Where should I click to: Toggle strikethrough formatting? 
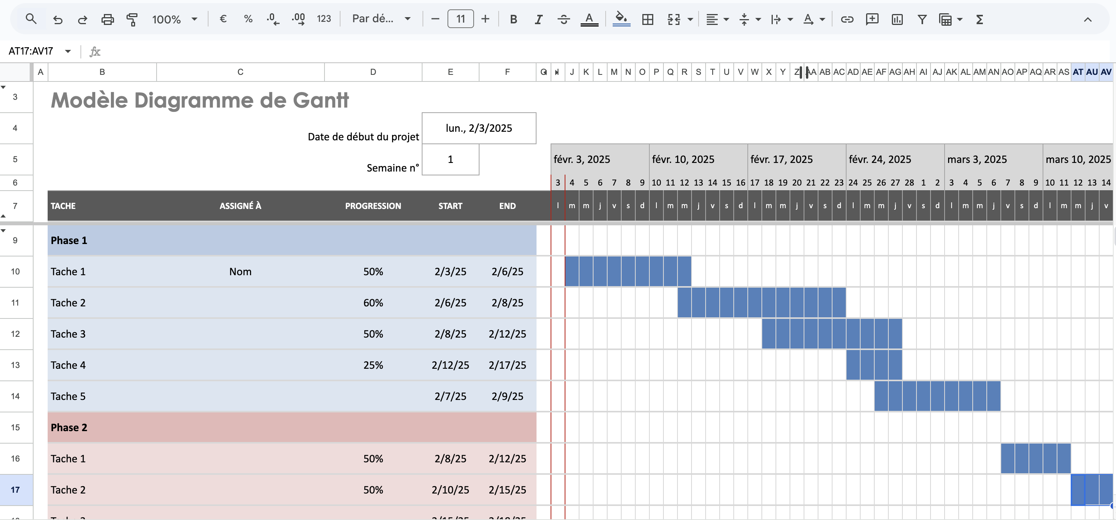(x=563, y=19)
